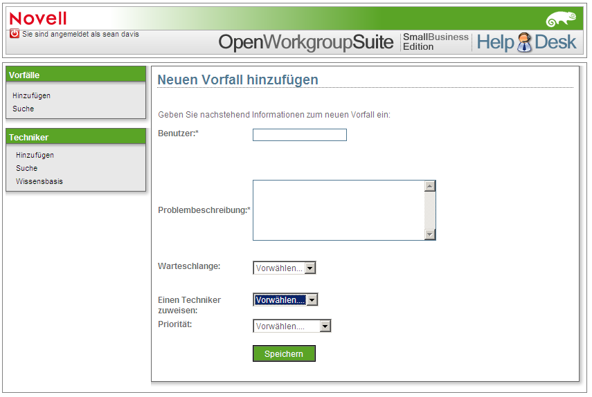Click 'Sie sind angemeldet als sean davis'
The image size is (592, 397).
click(80, 34)
